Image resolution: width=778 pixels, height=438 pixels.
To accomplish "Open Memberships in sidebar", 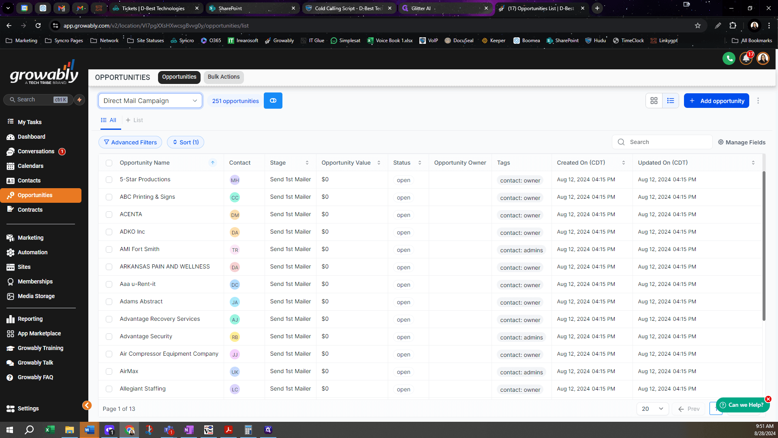I will pyautogui.click(x=35, y=281).
